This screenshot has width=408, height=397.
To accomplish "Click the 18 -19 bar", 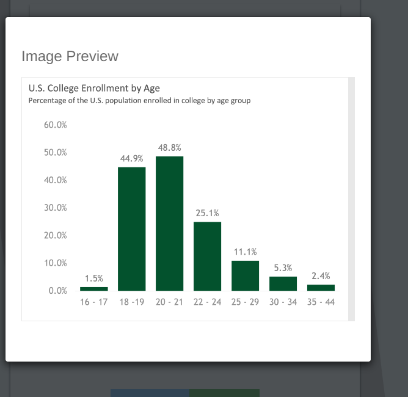I will pos(132,229).
